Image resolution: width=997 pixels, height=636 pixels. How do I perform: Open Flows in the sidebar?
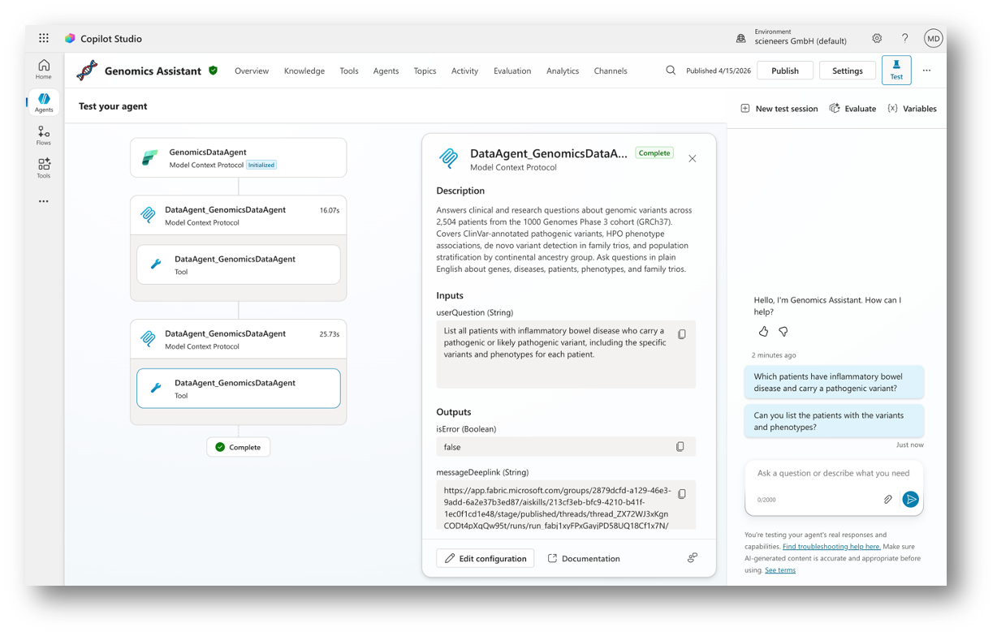[44, 135]
